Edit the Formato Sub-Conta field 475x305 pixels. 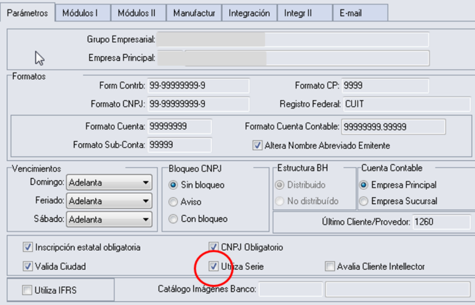tap(180, 145)
